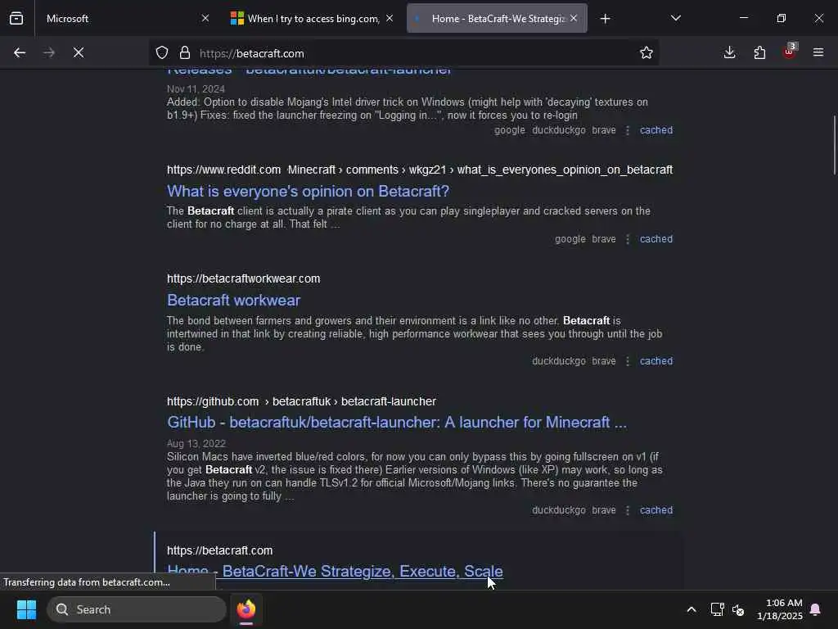
Task: View site security lock information
Action: pyautogui.click(x=185, y=52)
